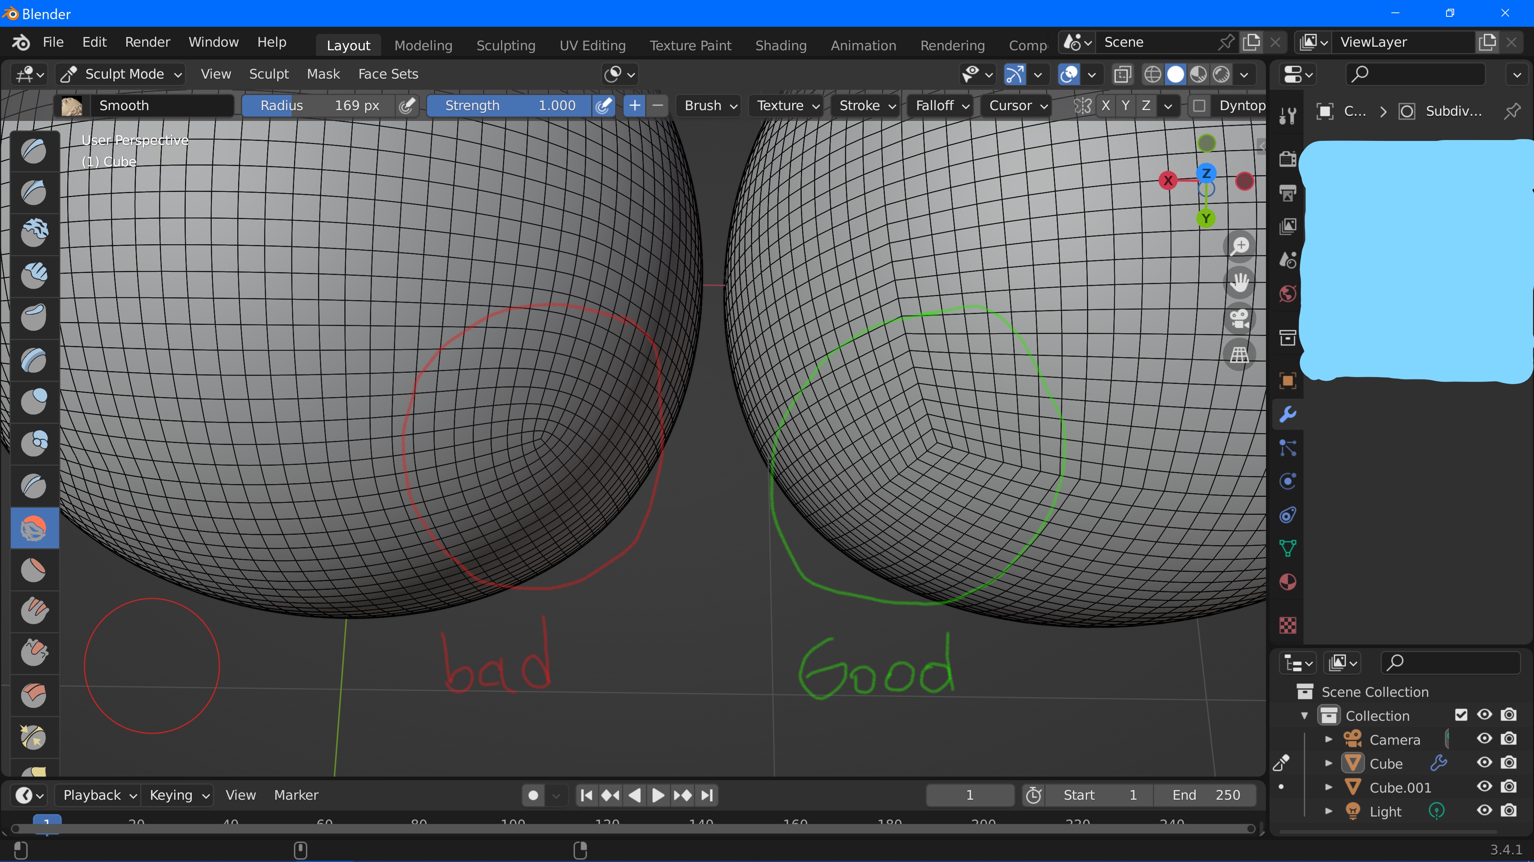The height and width of the screenshot is (862, 1534).
Task: Switch perspective/orthographic grid gizmo
Action: (1240, 354)
